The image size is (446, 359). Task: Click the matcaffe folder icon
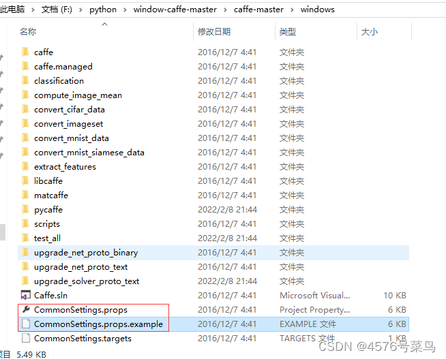[x=25, y=195]
